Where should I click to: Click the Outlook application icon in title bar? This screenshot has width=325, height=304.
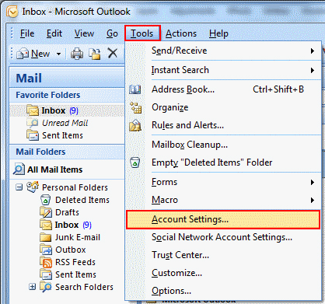[x=12, y=12]
